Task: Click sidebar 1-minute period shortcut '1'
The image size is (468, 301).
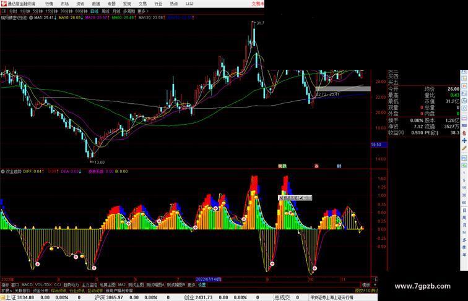Action: click(464, 173)
